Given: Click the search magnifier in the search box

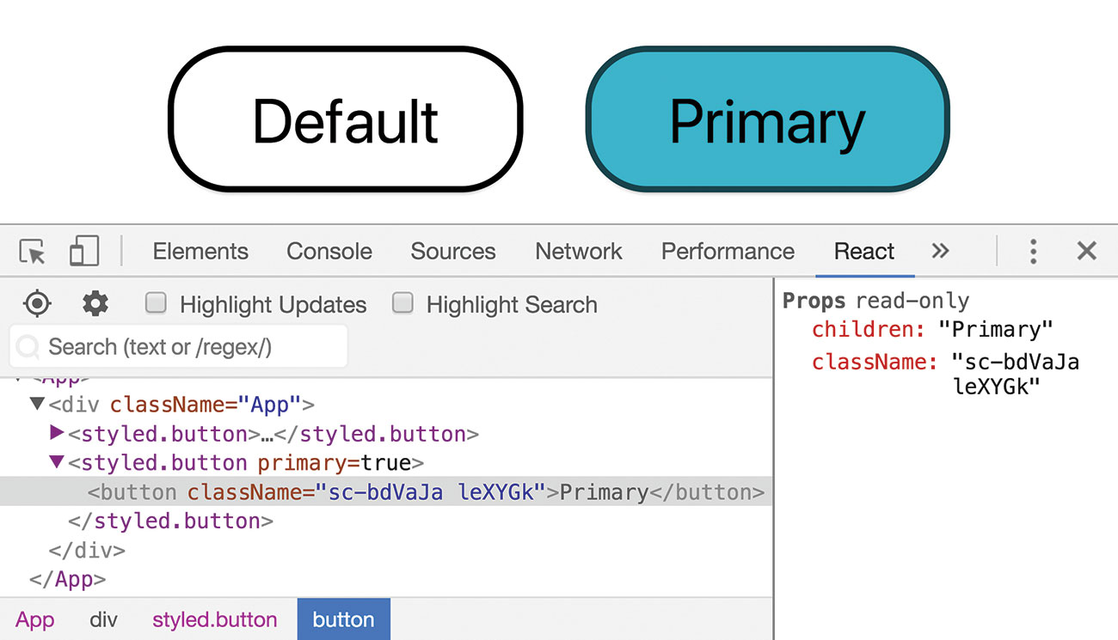Looking at the screenshot, I should click(27, 346).
